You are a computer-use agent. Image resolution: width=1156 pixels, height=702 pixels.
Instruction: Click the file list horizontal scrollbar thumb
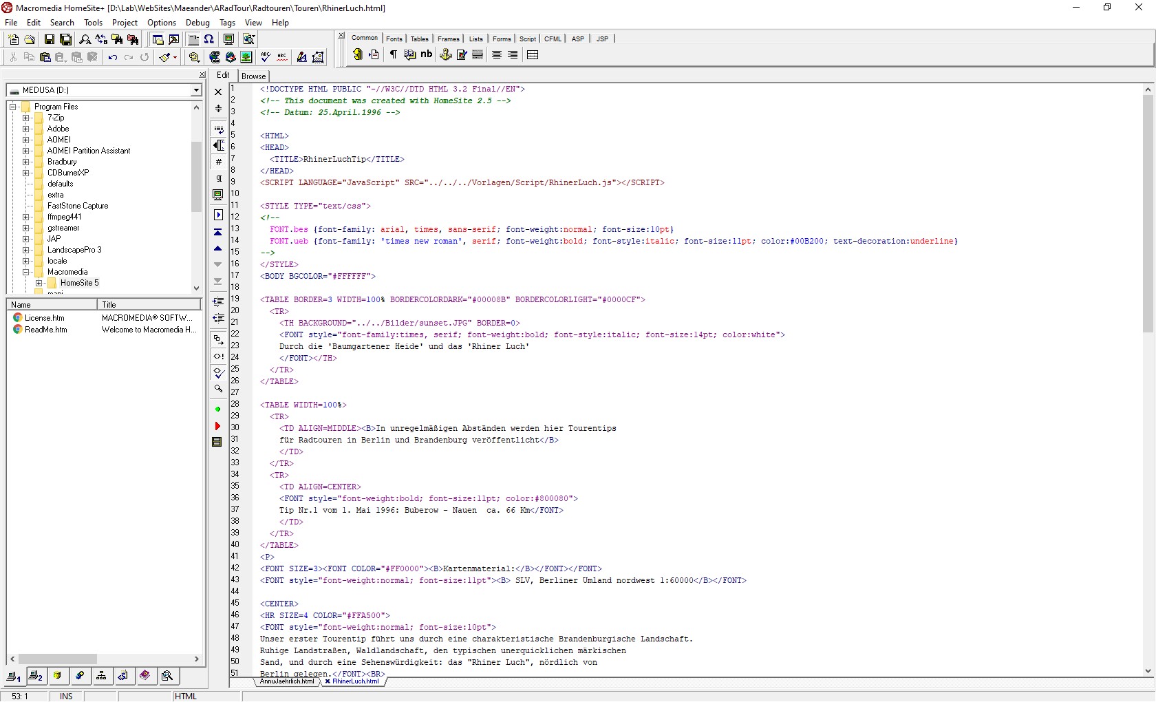[57, 659]
